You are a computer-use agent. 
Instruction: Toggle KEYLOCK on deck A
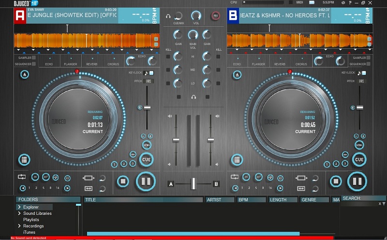point(151,73)
